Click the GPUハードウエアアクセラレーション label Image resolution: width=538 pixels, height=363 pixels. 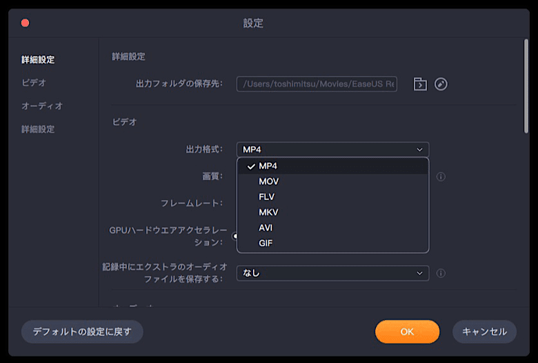[168, 236]
